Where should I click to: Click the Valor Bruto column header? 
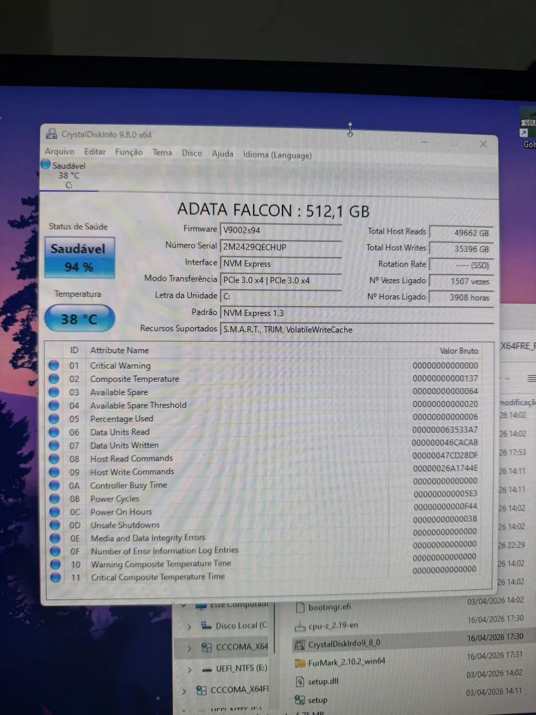459,351
